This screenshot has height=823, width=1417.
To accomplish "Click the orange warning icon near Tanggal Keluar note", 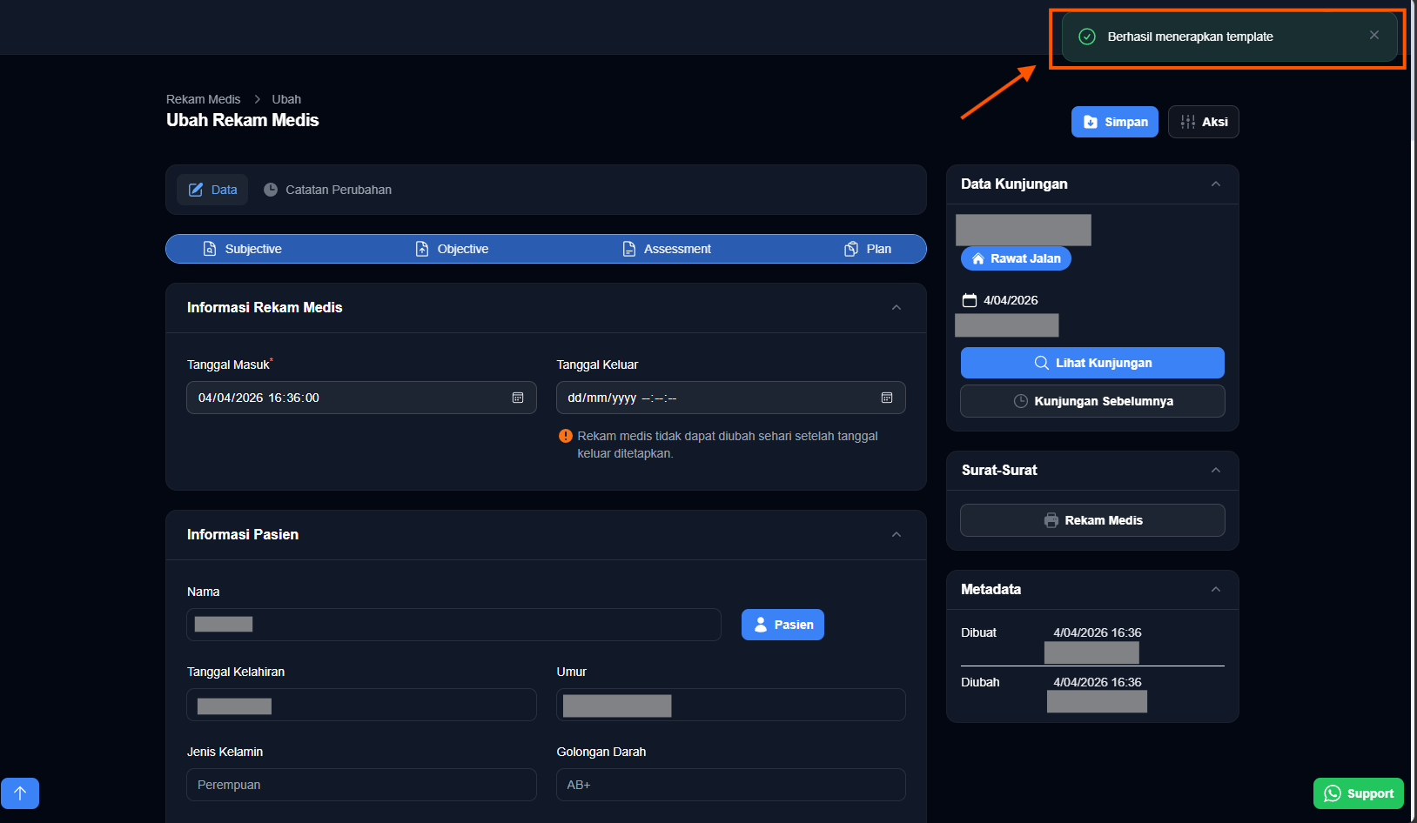I will [566, 436].
